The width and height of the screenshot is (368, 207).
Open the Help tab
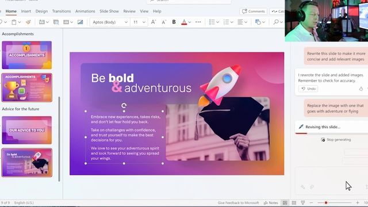point(157,11)
